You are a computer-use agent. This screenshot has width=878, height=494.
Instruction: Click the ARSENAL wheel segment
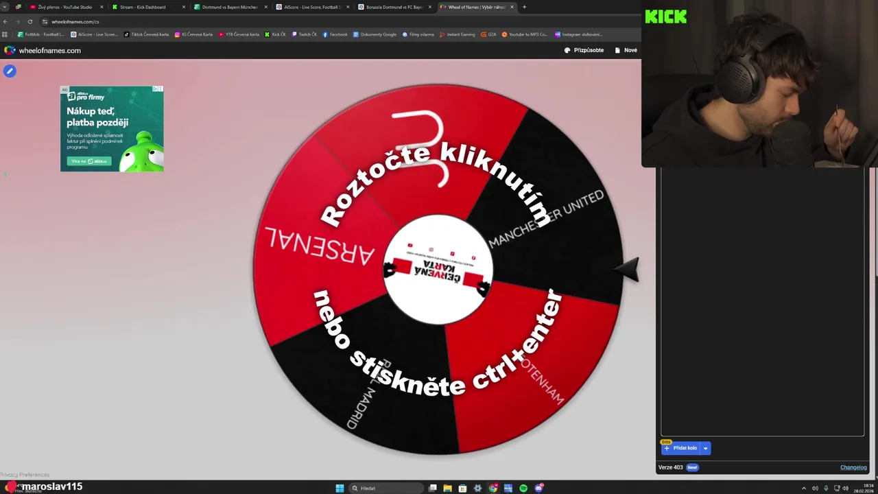pyautogui.click(x=319, y=247)
